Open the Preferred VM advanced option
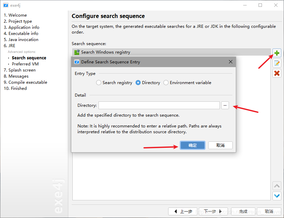The height and width of the screenshot is (218, 284). pyautogui.click(x=25, y=64)
